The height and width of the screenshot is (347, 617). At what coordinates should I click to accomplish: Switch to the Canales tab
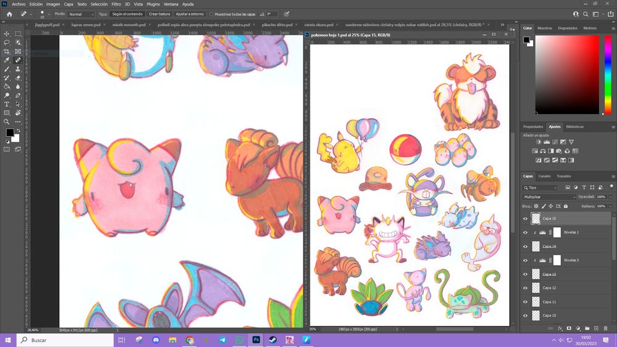pyautogui.click(x=545, y=176)
